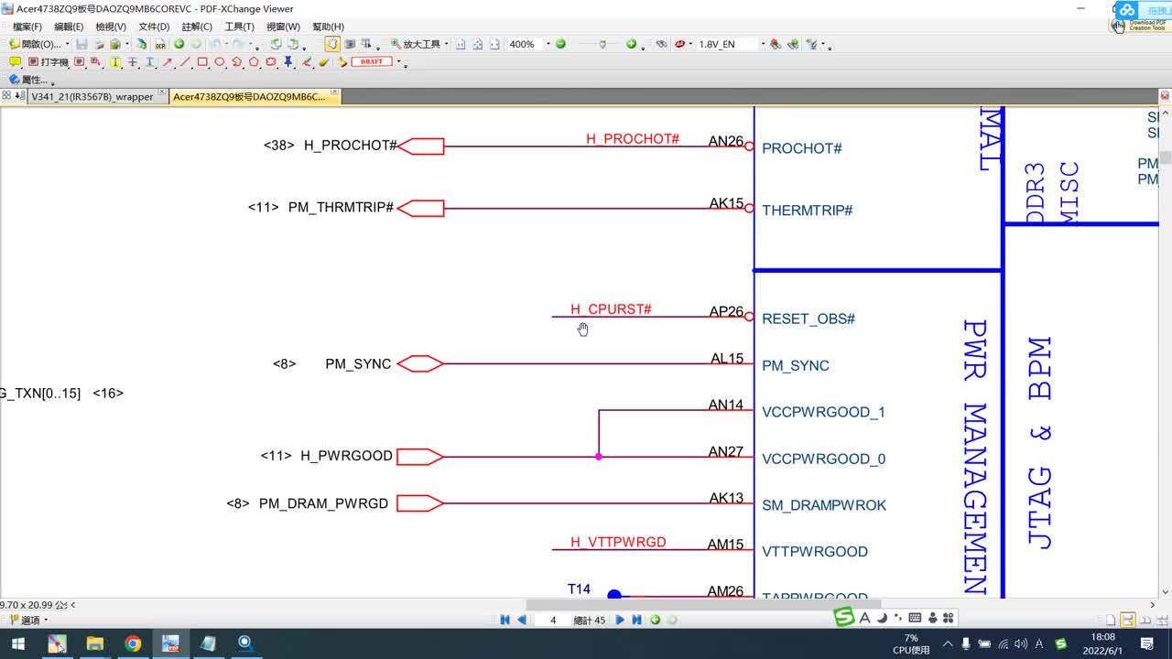Click the green zoom in plus button
The height and width of the screenshot is (659, 1172).
pos(631,44)
